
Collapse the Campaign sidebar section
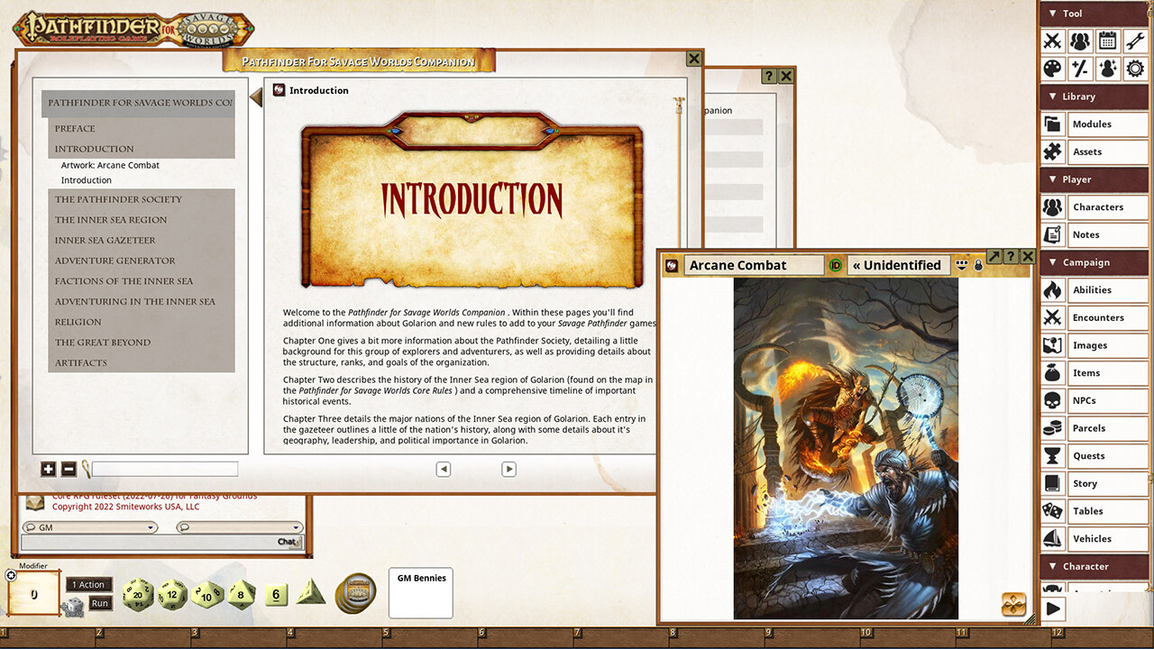[1052, 262]
